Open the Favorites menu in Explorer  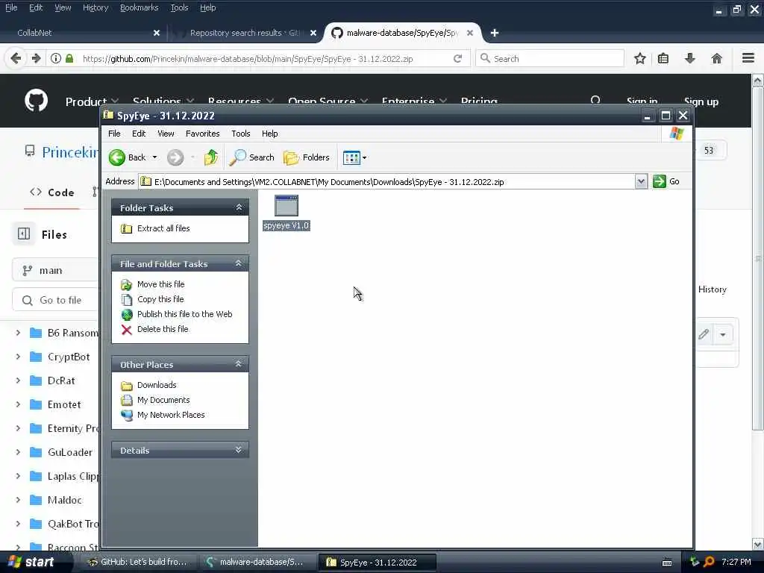pos(203,134)
